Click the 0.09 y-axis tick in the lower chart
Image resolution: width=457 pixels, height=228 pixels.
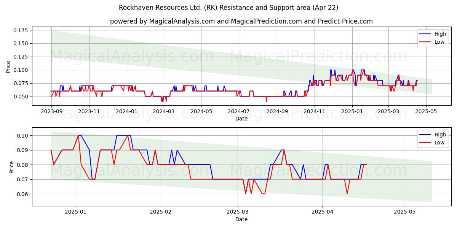tap(22, 150)
